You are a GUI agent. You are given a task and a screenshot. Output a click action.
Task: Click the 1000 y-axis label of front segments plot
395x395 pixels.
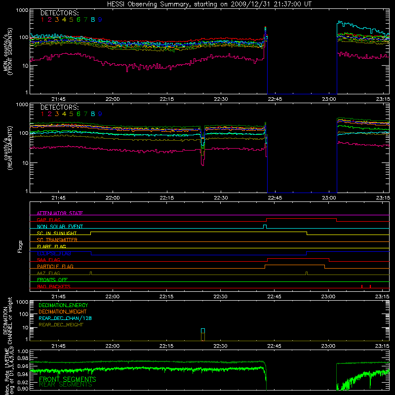[x=22, y=10]
